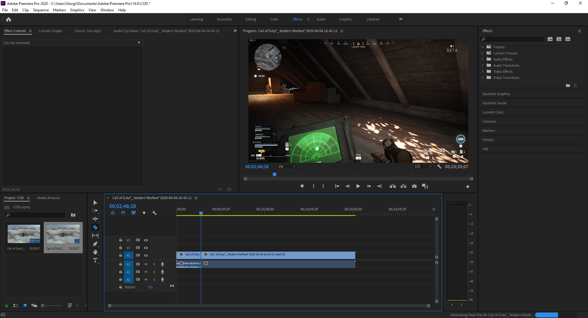Mute audio track A1
588x318 pixels.
[x=146, y=264]
